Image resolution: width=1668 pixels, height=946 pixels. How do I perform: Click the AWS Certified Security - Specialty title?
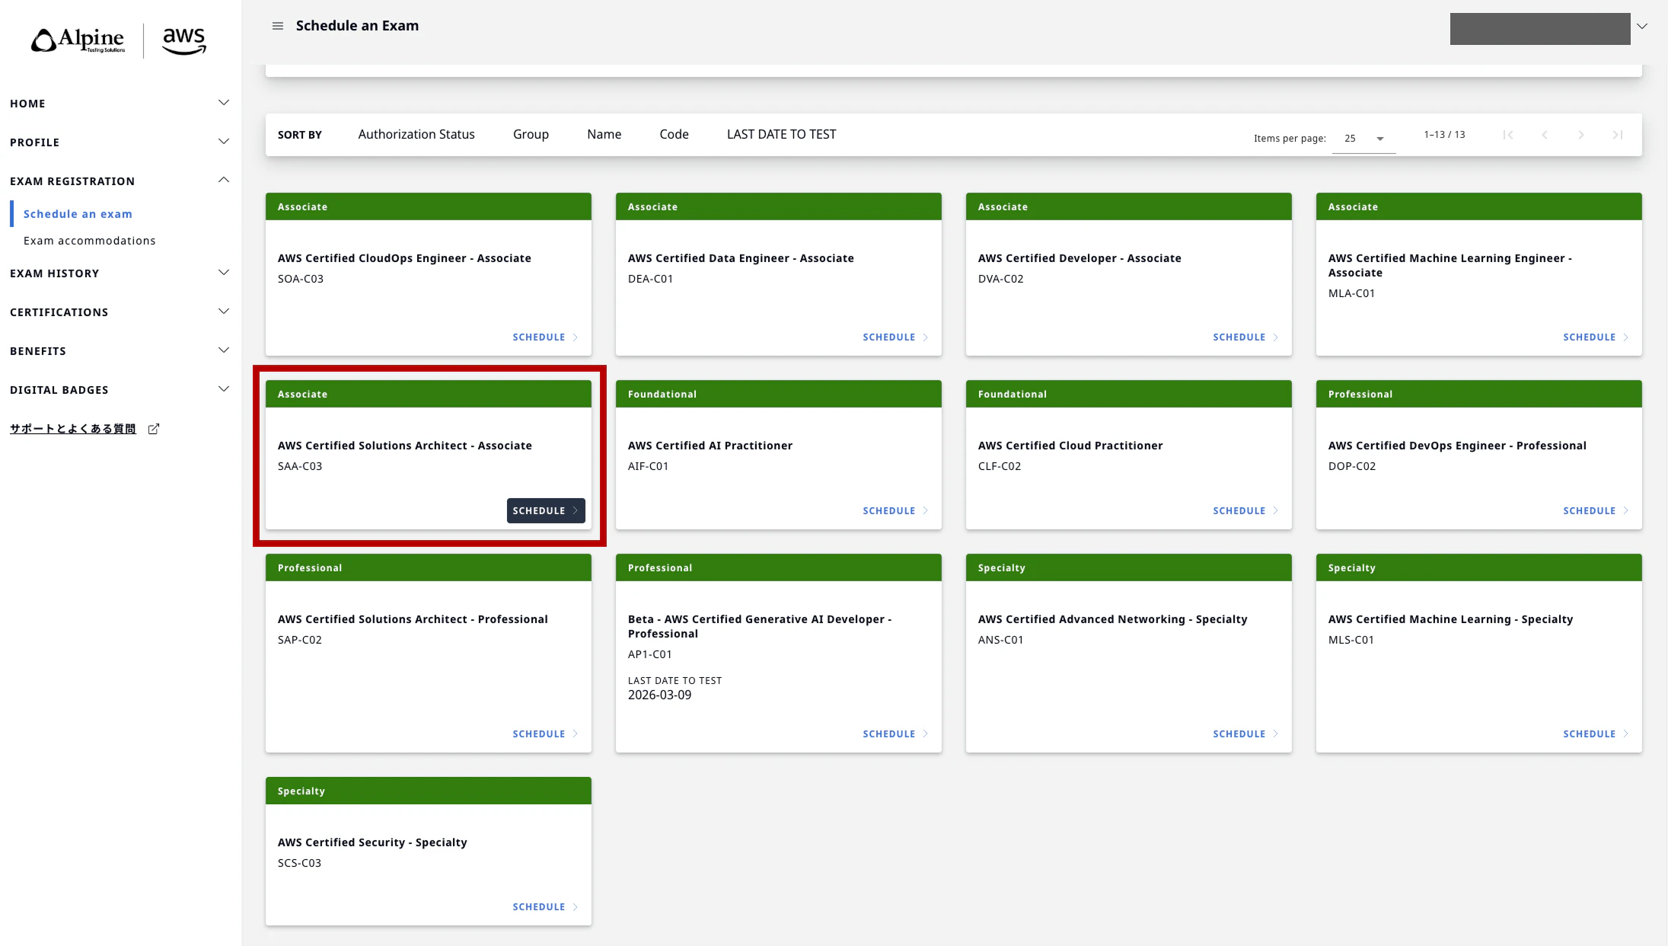tap(372, 842)
